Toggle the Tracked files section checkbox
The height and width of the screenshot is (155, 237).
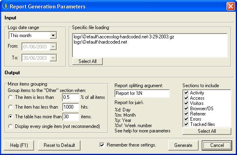pos(186,124)
